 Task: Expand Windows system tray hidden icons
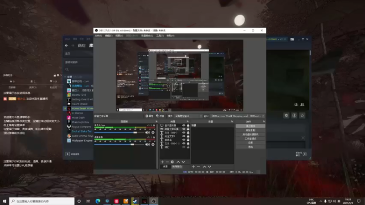click(321, 201)
